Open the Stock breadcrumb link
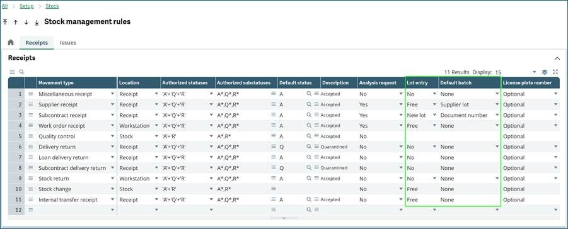The height and width of the screenshot is (229, 568). pos(52,6)
